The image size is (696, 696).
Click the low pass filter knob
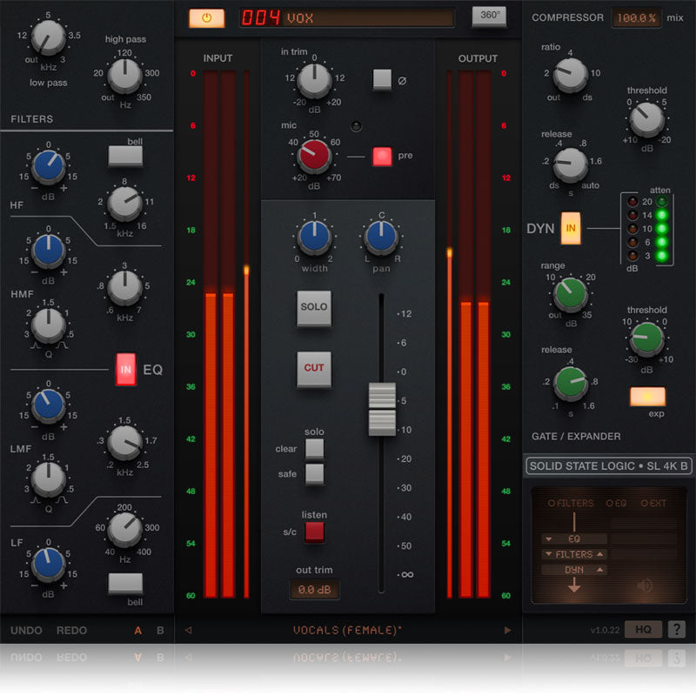coord(49,37)
